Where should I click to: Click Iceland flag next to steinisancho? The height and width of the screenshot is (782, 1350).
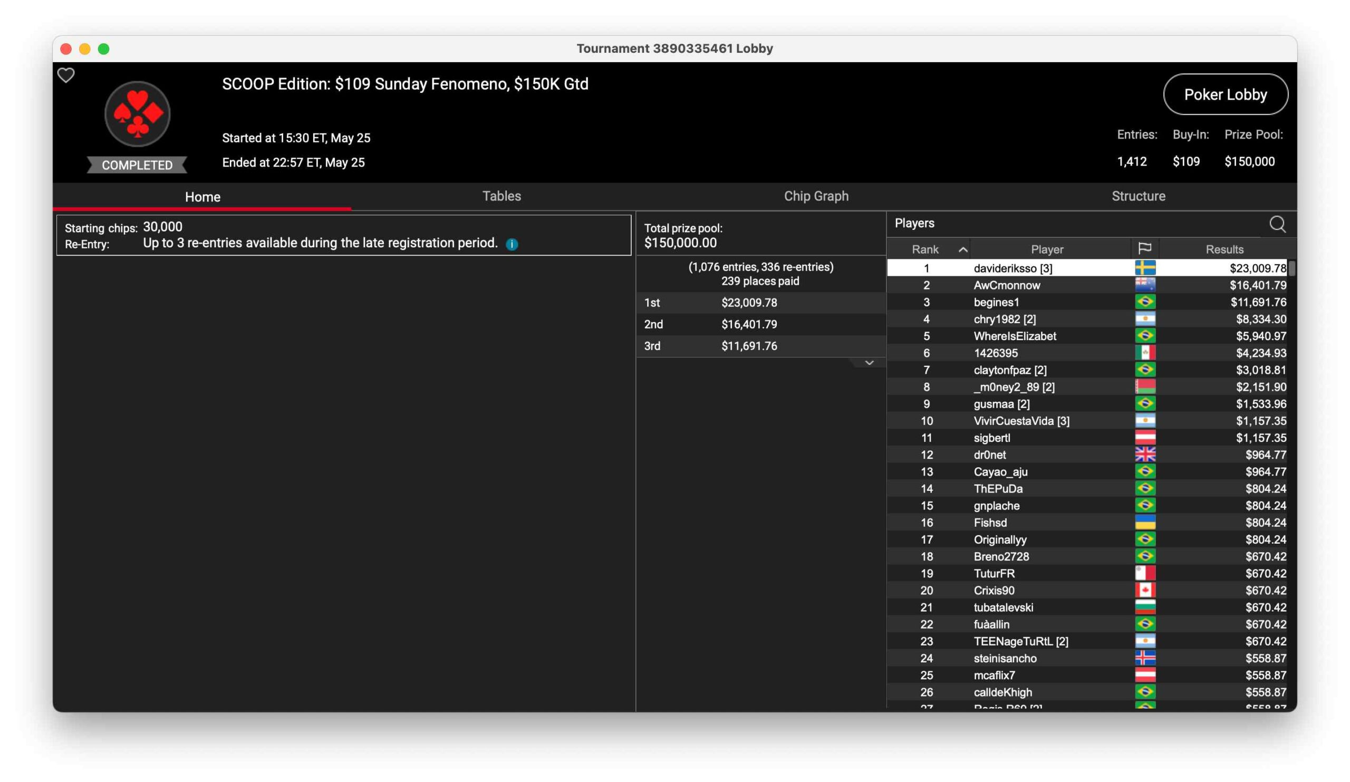click(x=1145, y=658)
